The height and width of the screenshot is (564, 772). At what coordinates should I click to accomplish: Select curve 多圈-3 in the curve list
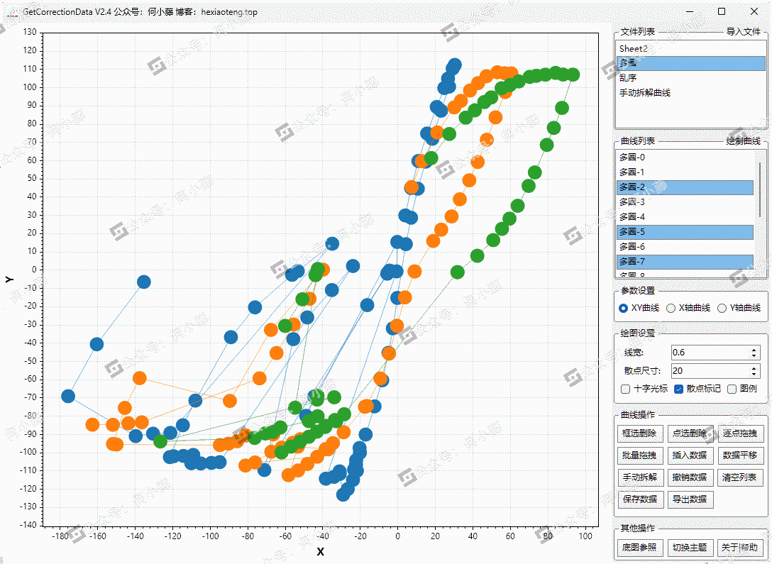632,202
